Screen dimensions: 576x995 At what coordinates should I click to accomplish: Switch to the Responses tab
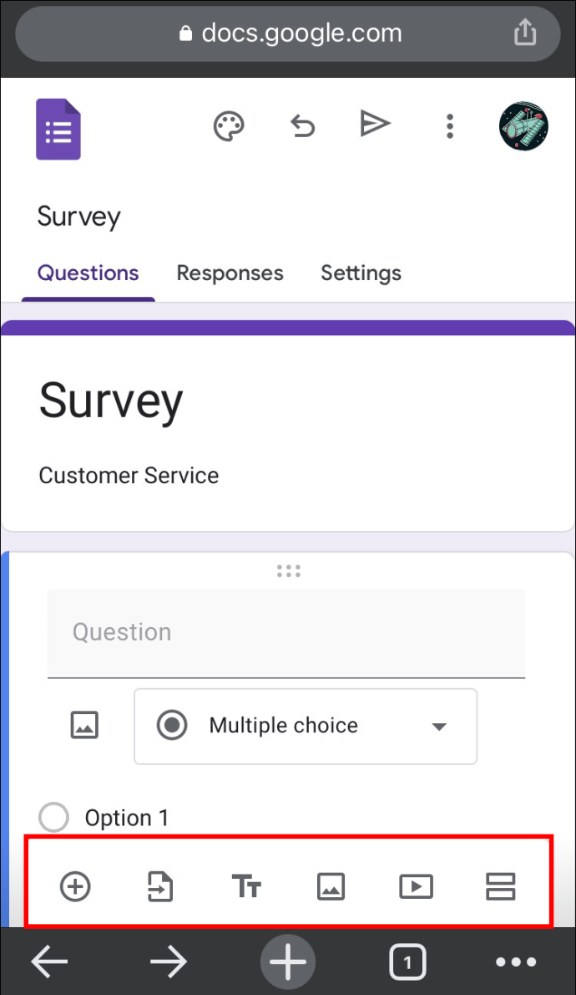[x=230, y=273]
